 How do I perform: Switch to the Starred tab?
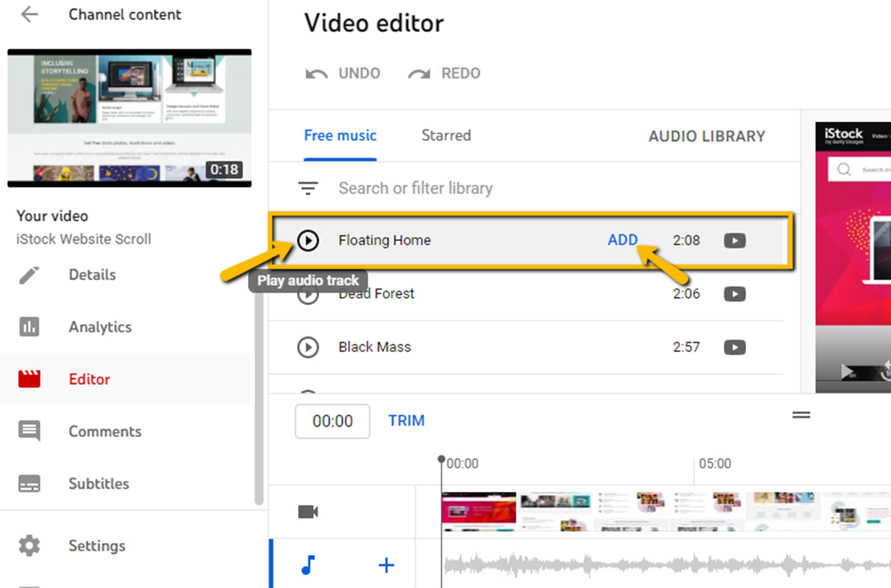(446, 136)
